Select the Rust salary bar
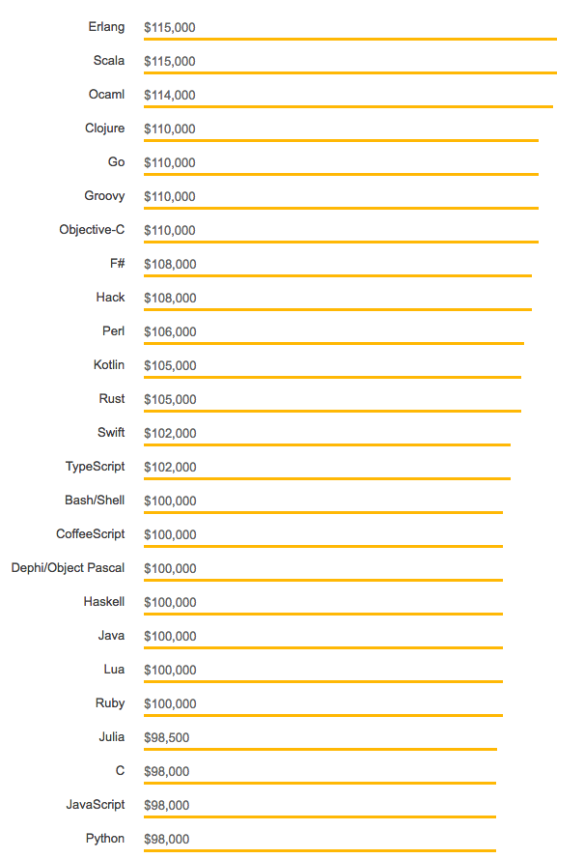The height and width of the screenshot is (859, 584). coord(332,411)
